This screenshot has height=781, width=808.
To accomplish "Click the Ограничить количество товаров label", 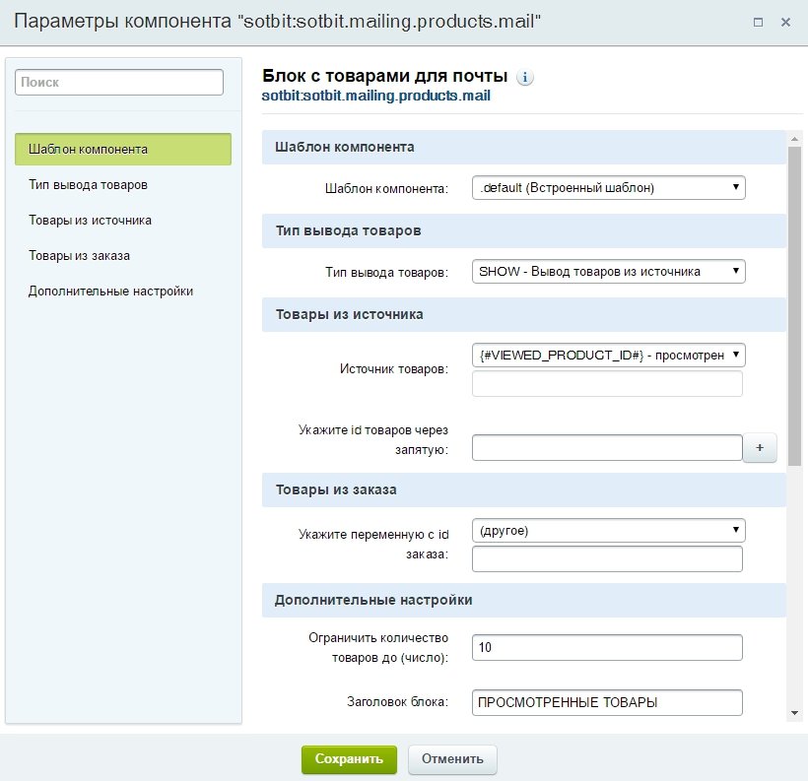I will tap(378, 648).
